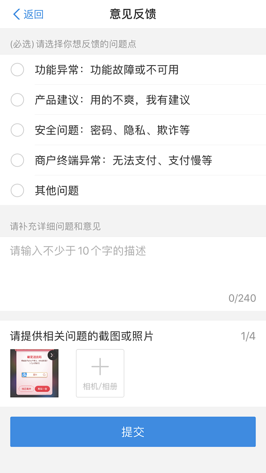Viewport: 266px width, 473px height.
Task: Click 返回 to leave the feedback page
Action: (30, 14)
